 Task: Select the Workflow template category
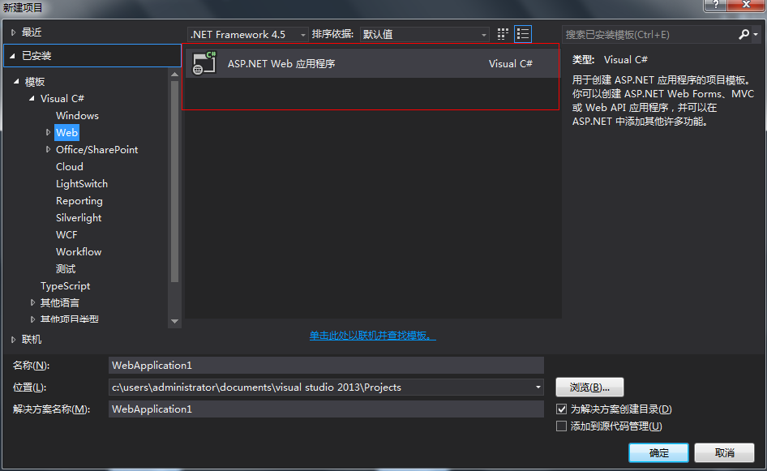point(79,252)
